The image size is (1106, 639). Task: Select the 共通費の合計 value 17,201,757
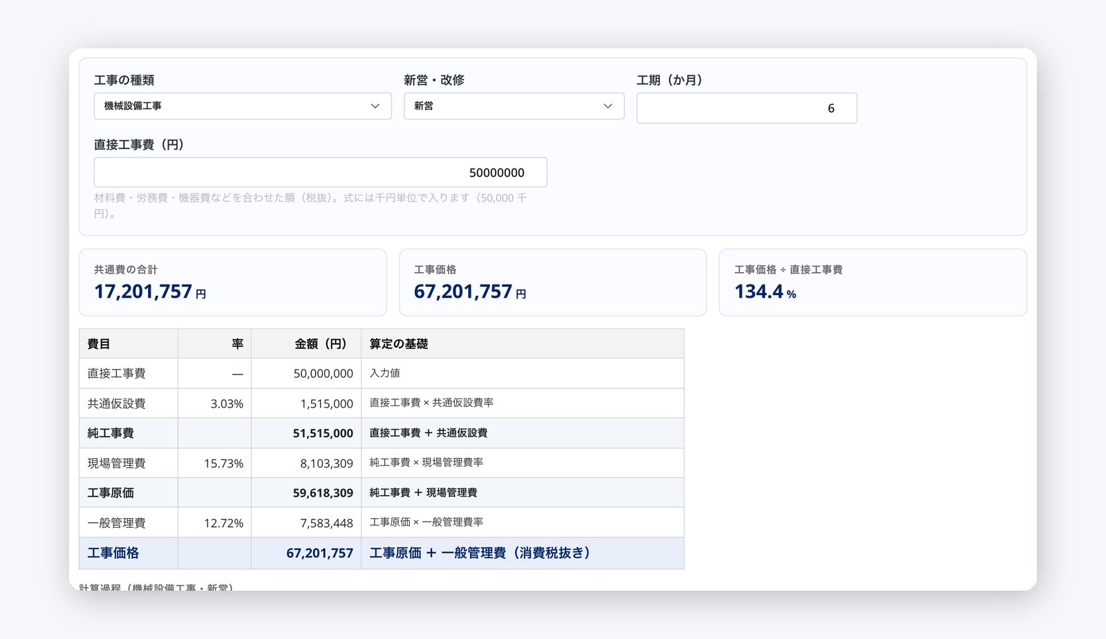(143, 292)
